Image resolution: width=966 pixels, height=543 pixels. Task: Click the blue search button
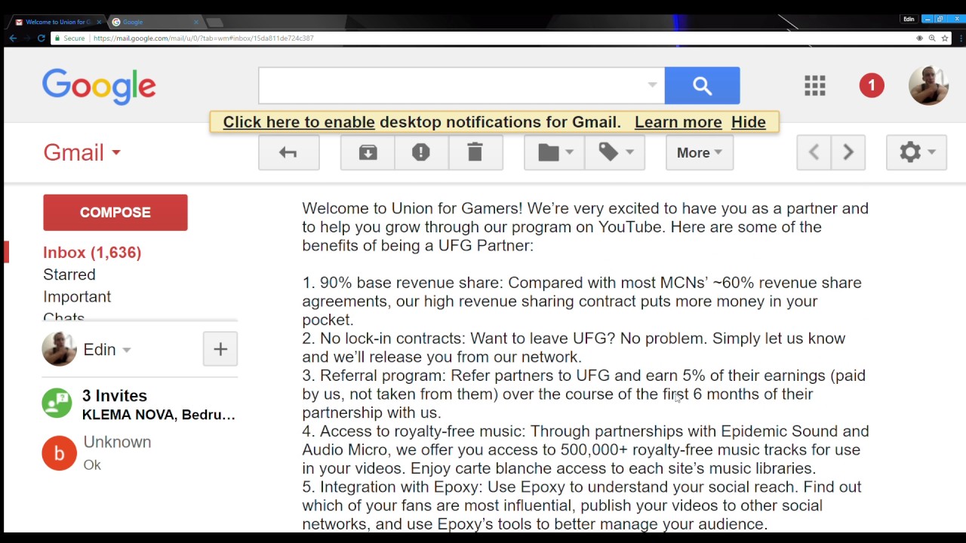pos(702,86)
